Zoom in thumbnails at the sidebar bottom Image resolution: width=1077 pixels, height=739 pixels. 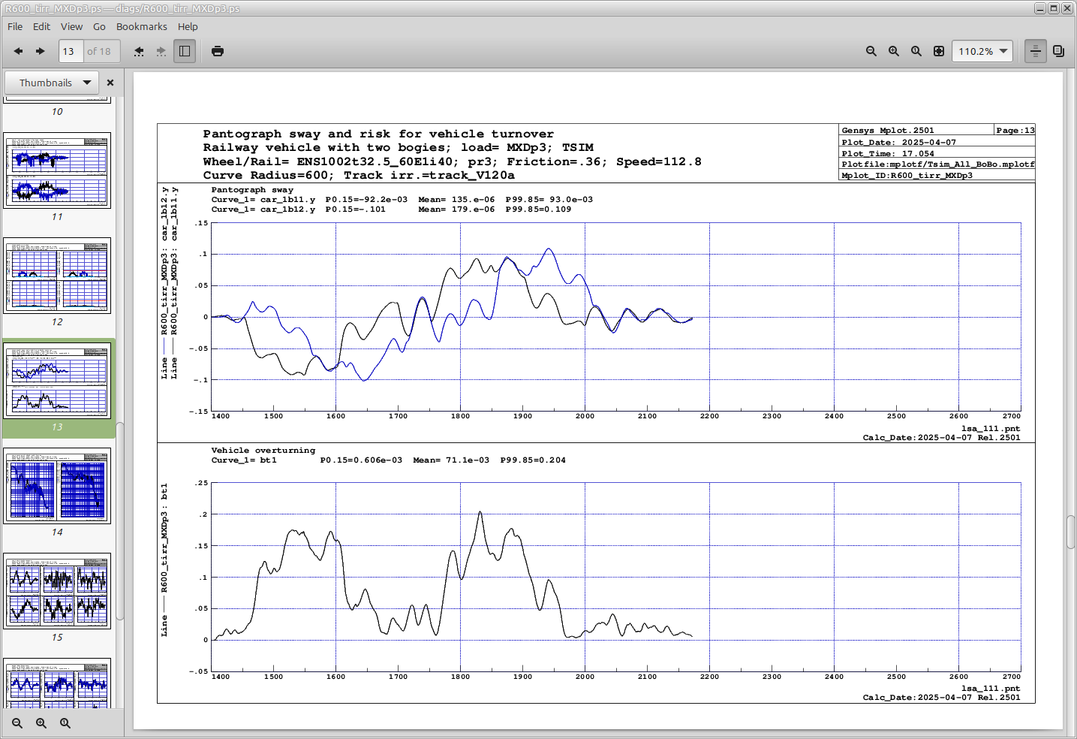pyautogui.click(x=41, y=723)
